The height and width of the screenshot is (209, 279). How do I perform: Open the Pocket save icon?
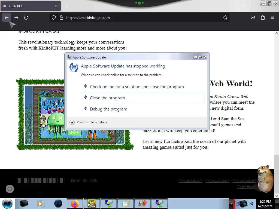(x=253, y=18)
